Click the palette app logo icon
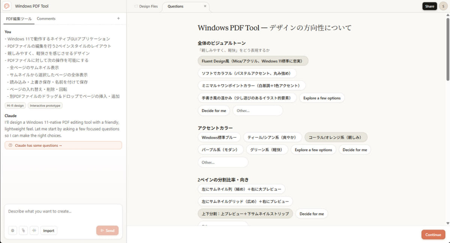This screenshot has height=243, width=450. (x=7, y=6)
